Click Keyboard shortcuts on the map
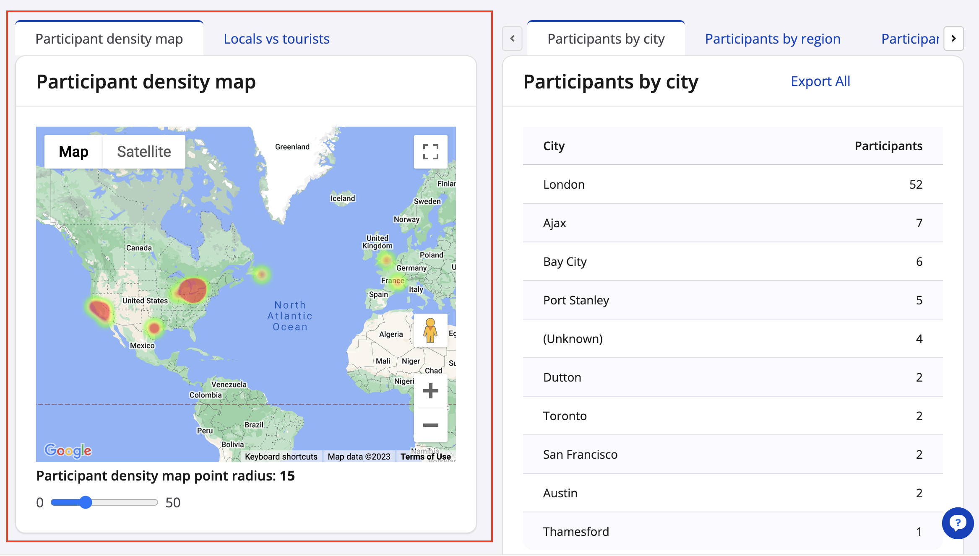This screenshot has height=556, width=979. (x=281, y=457)
